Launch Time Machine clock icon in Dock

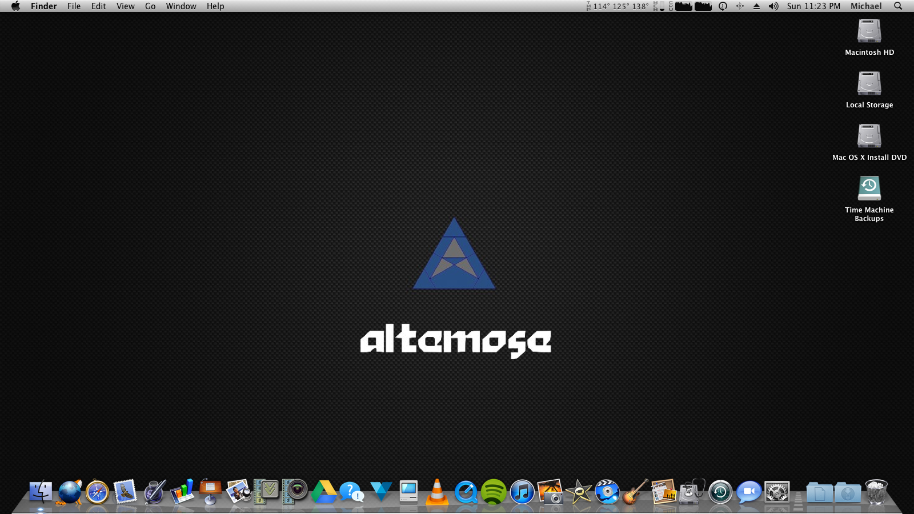coord(720,492)
